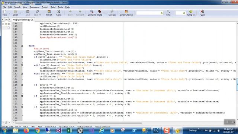The image size is (238, 134).
Task: Open Internet Explorer from the taskbar
Action: coord(102,131)
